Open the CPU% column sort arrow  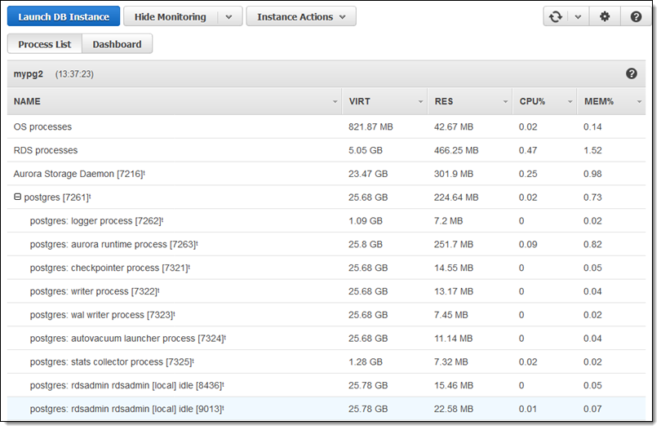(570, 102)
